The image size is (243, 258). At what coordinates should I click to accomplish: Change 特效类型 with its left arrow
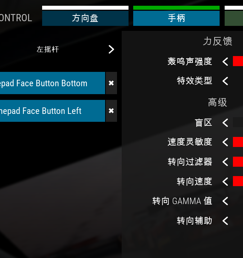click(225, 81)
